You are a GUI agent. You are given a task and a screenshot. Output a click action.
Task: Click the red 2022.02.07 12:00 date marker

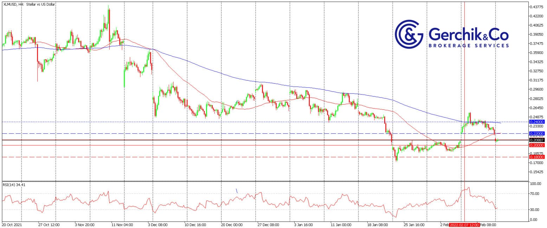pos(464,224)
